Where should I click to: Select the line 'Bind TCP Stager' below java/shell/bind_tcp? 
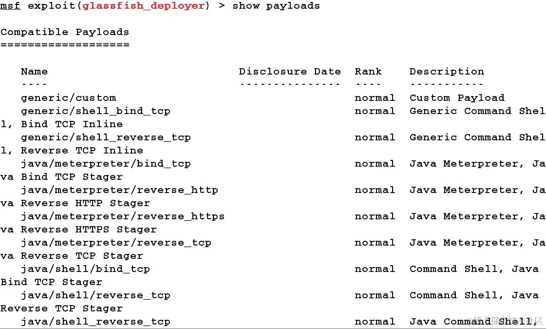coord(52,282)
